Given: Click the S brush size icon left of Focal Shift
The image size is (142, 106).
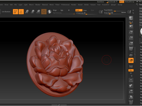Looking at the screenshot, I should pos(101,12).
